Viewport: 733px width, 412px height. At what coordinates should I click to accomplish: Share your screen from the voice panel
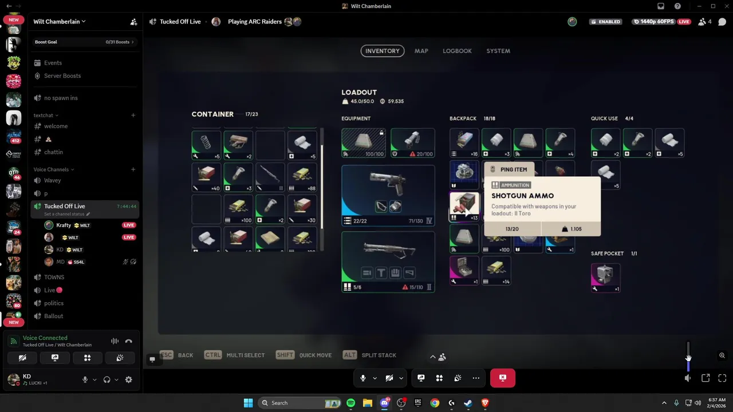55,358
